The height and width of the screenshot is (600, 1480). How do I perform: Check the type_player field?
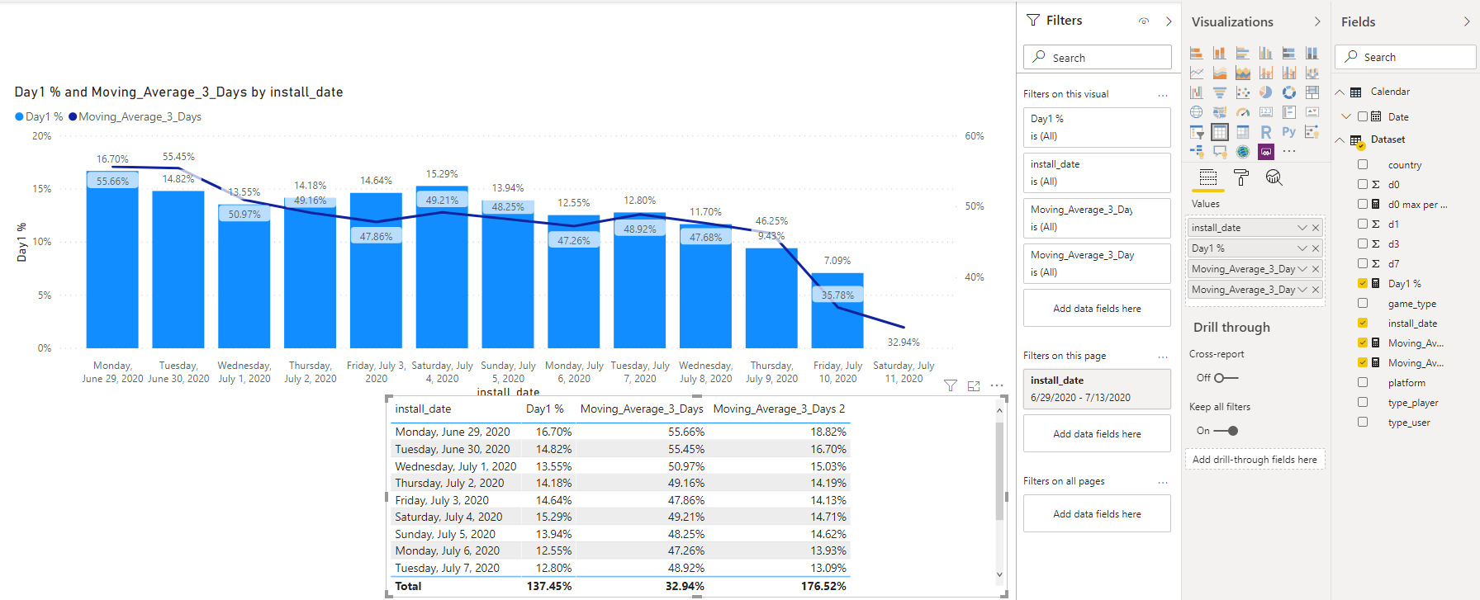coord(1363,402)
